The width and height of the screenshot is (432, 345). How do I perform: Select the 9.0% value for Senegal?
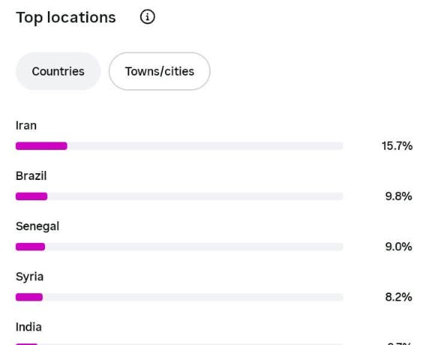(399, 247)
